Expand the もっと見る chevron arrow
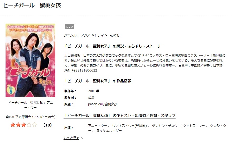This screenshot has height=143, width=232. coord(82,138)
